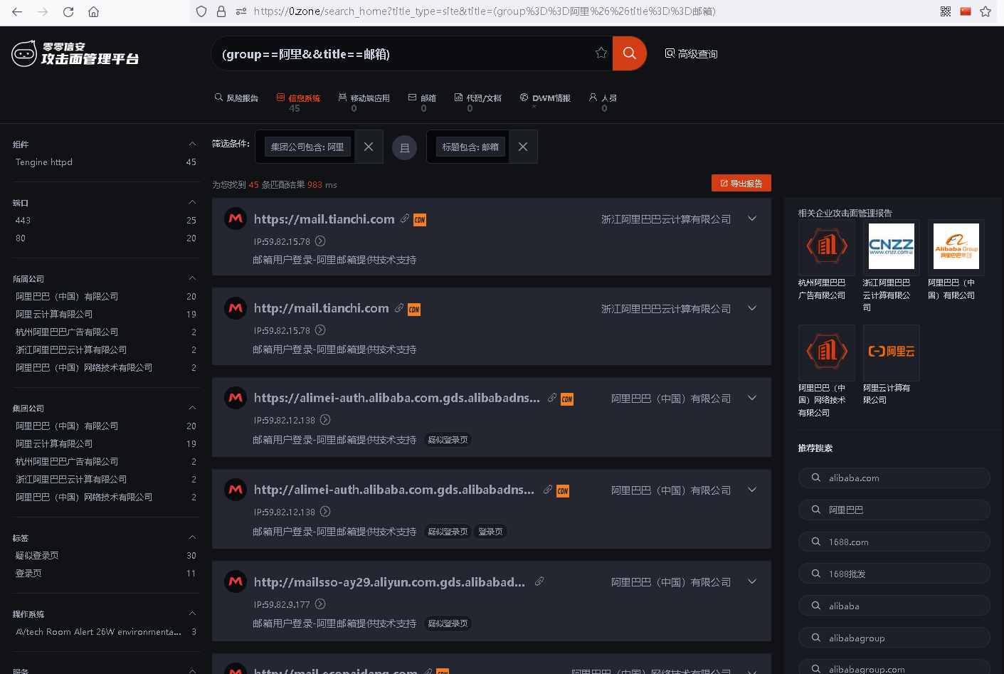Toggle the 且 logic operator button

(404, 147)
